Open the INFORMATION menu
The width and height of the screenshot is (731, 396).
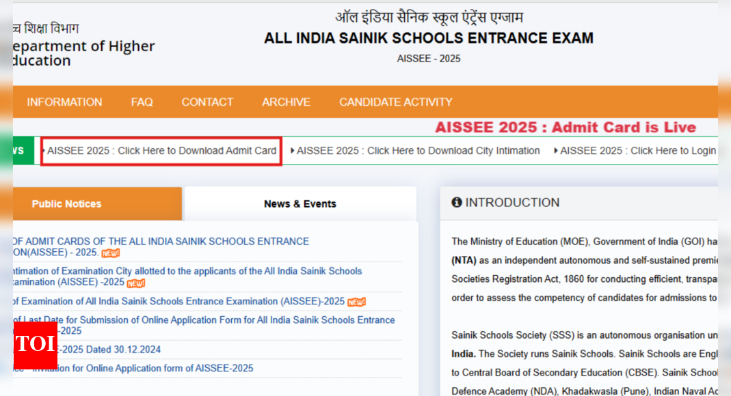tap(64, 102)
